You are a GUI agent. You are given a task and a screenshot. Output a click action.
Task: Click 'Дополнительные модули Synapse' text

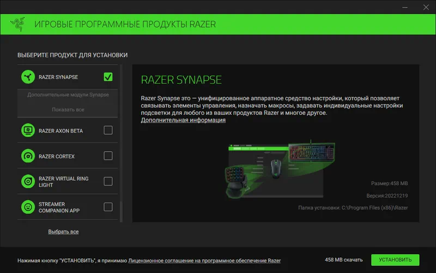(x=68, y=94)
